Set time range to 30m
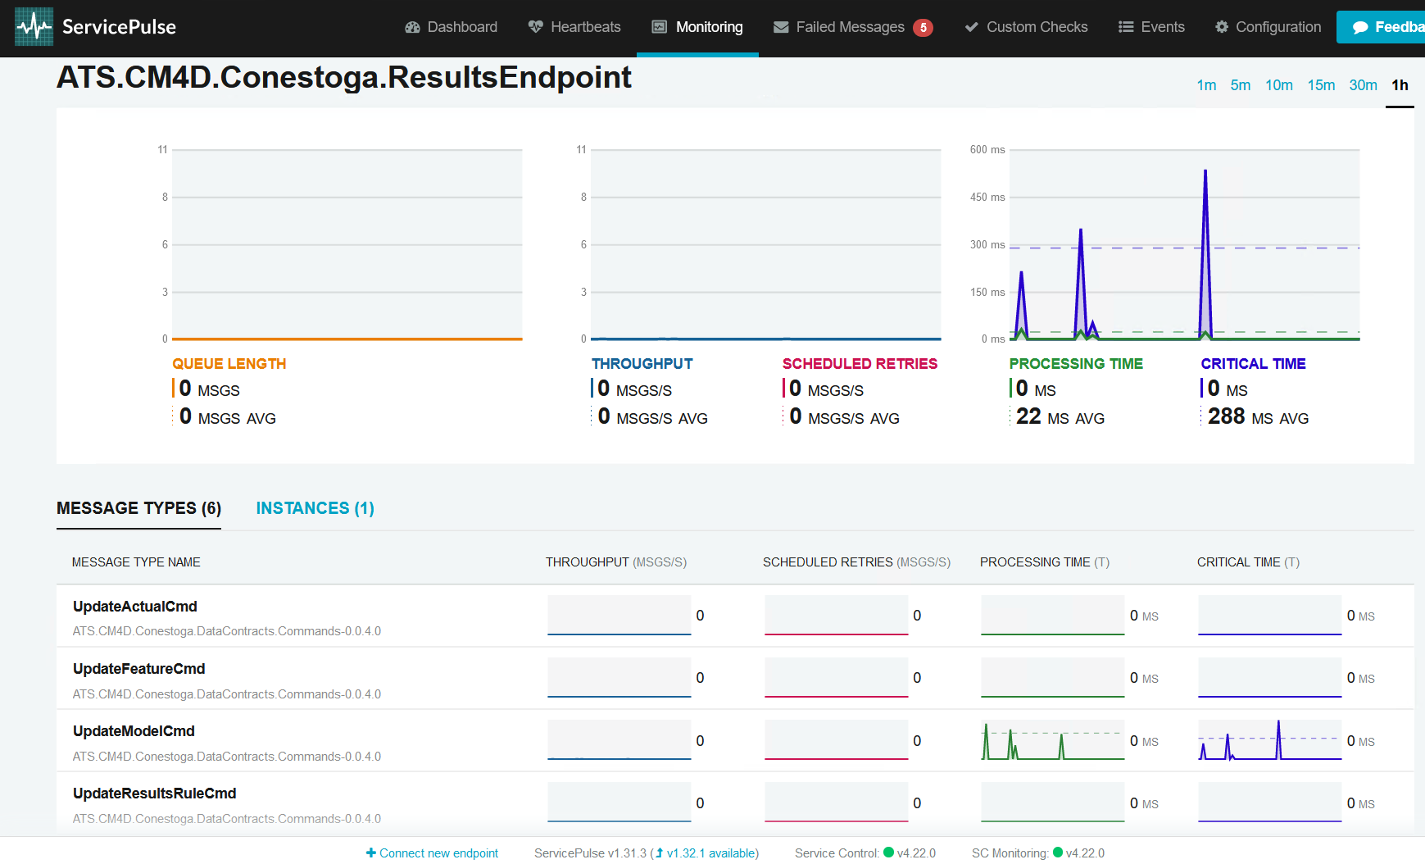Viewport: 1425px width, 864px height. click(1363, 85)
